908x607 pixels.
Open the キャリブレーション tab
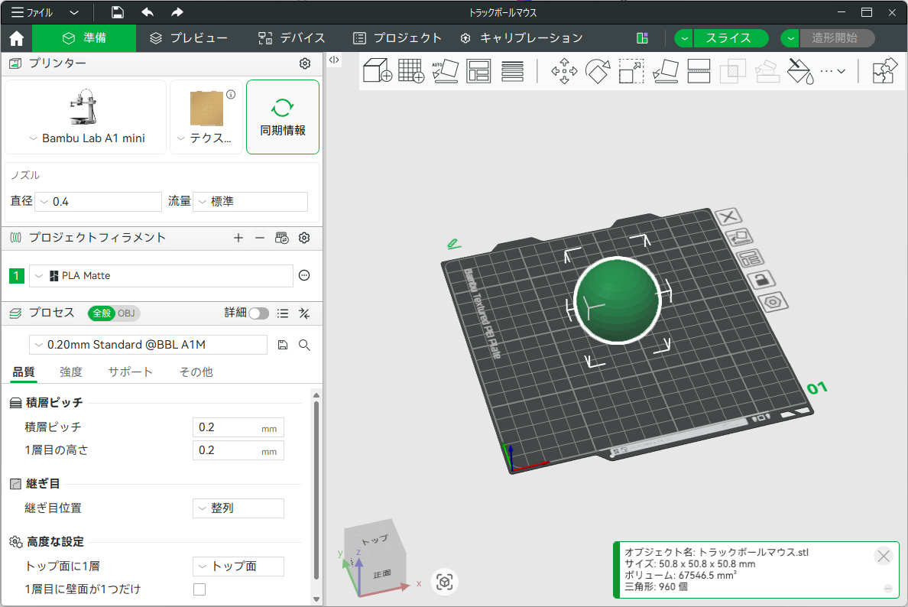[521, 38]
